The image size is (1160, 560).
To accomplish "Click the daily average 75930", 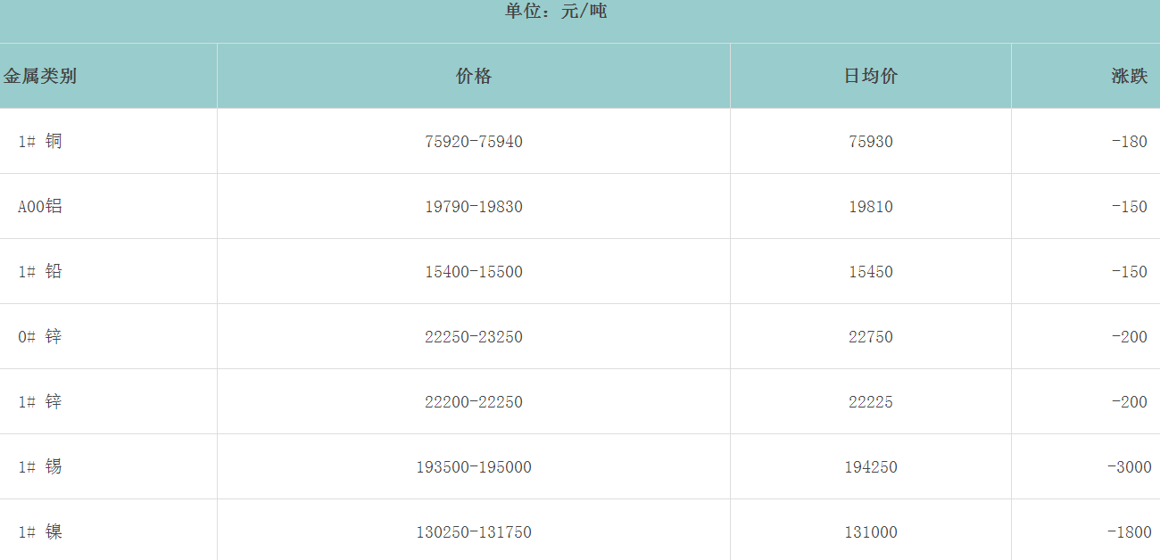I will pyautogui.click(x=871, y=141).
